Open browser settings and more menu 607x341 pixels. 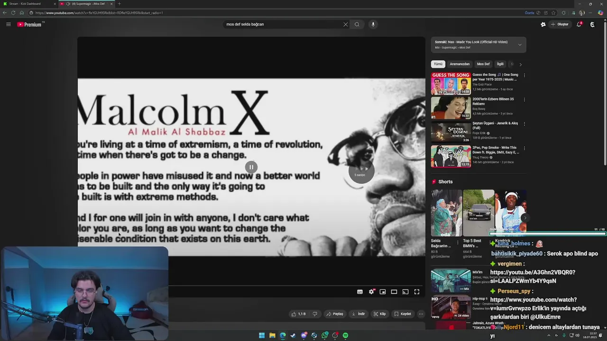point(590,13)
